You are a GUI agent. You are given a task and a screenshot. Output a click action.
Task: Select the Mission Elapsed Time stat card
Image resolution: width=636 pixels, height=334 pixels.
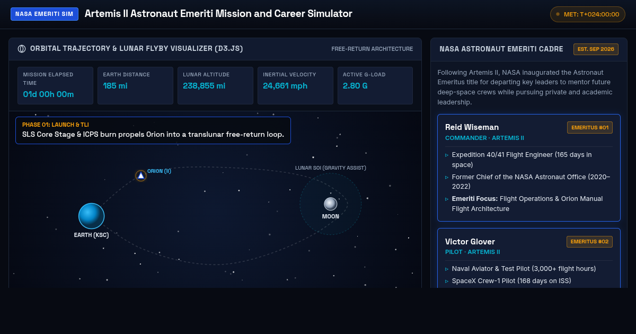[x=55, y=85]
